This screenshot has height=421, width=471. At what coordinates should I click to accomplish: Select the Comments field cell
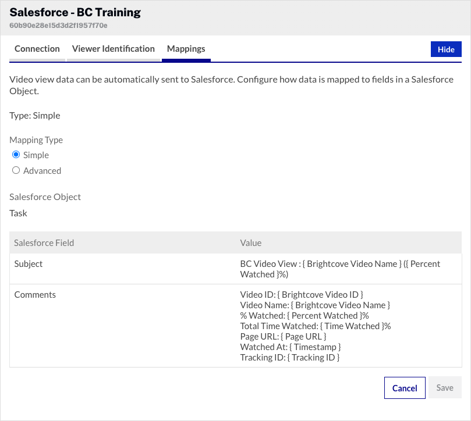35,295
